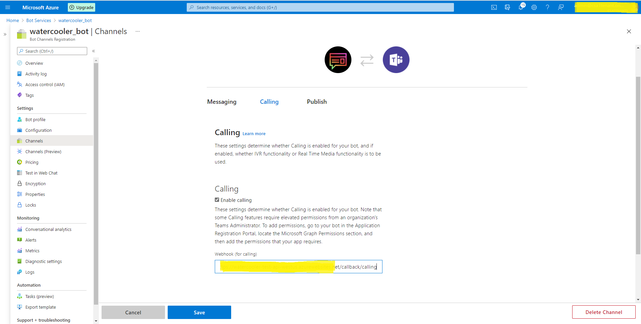Open the Directories and subscriptions filter icon
Image resolution: width=641 pixels, height=324 pixels.
(507, 7)
